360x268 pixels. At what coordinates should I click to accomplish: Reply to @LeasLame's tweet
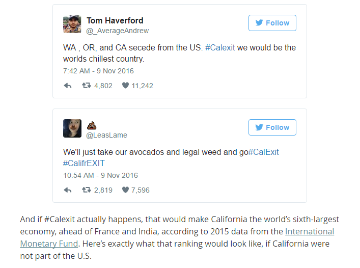68,190
